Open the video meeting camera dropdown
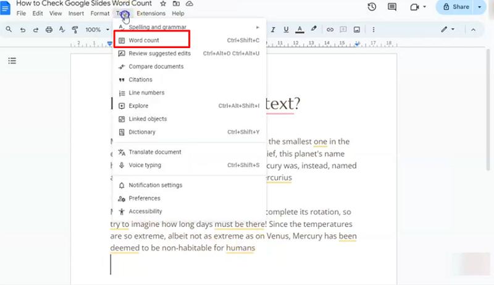This screenshot has height=285, width=494. (x=418, y=7)
